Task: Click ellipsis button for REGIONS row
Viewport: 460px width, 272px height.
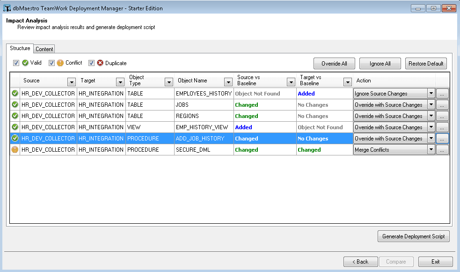Action: coord(442,116)
